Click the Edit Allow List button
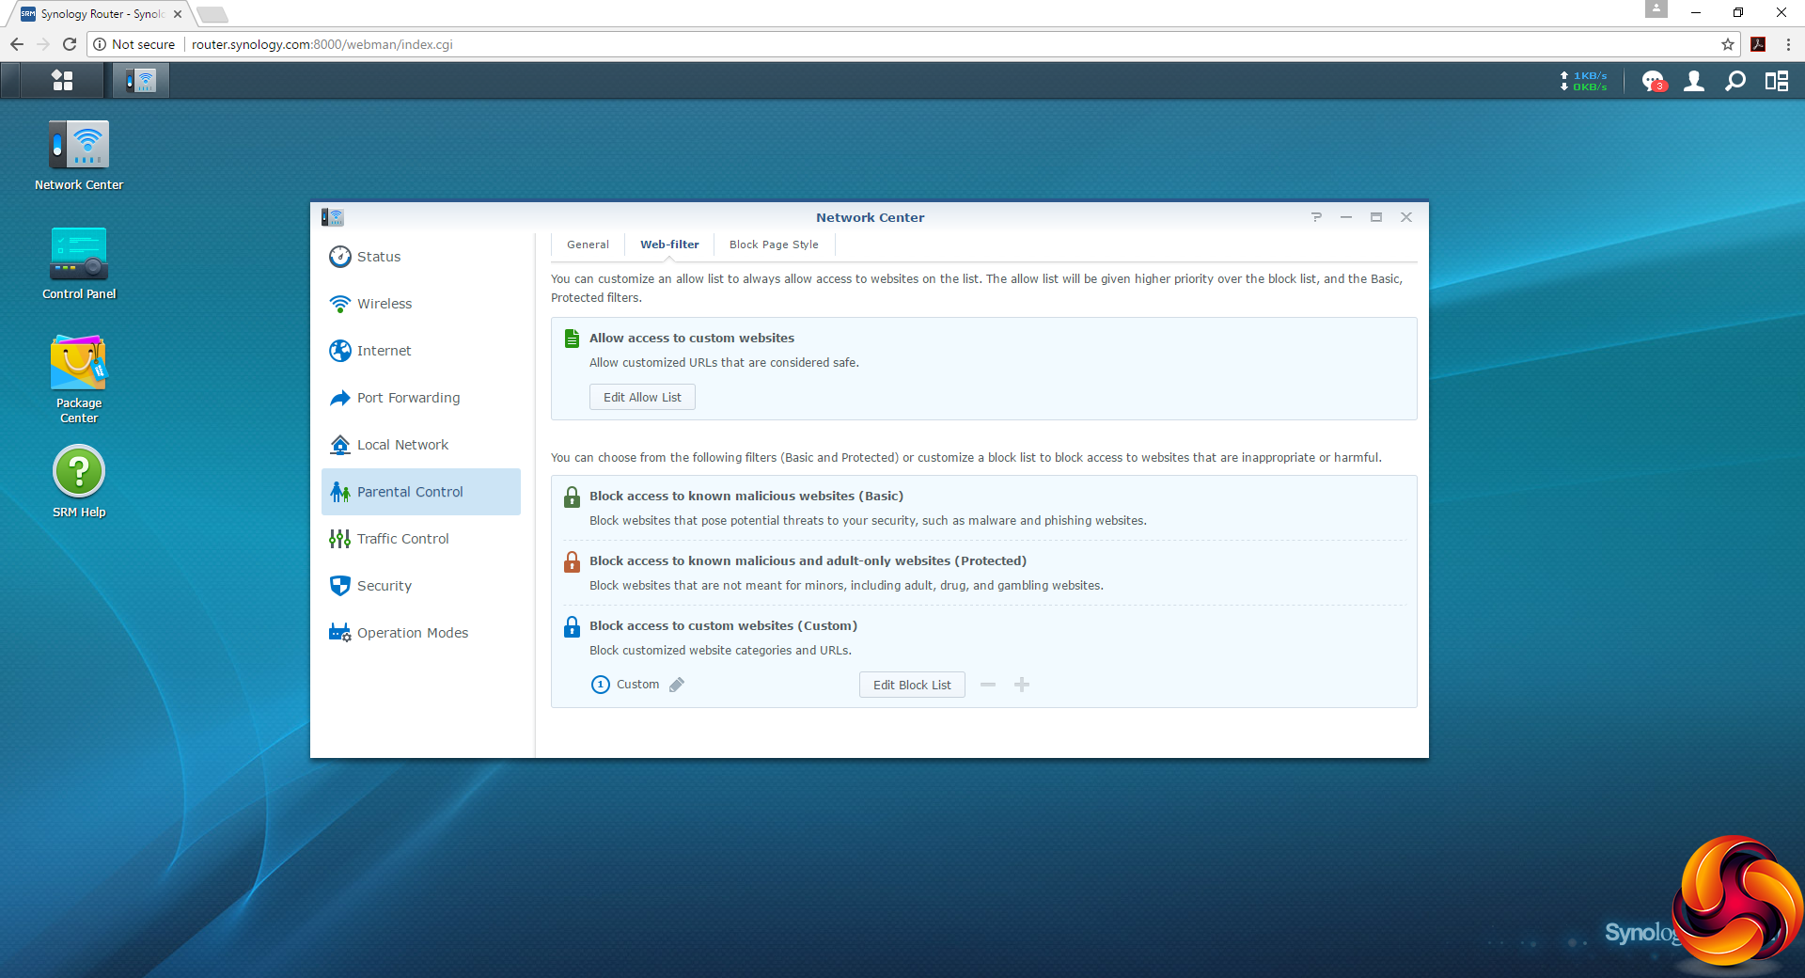1805x978 pixels. point(642,397)
